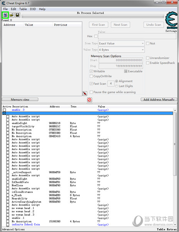Click the scan progress bar
Image resolution: width=179 pixels, height=232 pixels.
point(93,16)
